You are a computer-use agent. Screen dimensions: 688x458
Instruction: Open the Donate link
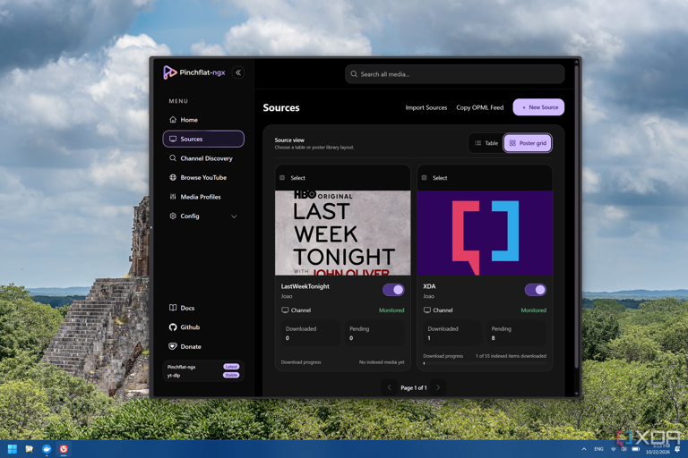pyautogui.click(x=191, y=347)
